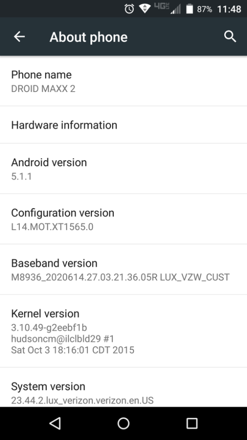Tap the DROID MAXX 2 name text
Image resolution: width=247 pixels, height=440 pixels.
[x=43, y=89]
